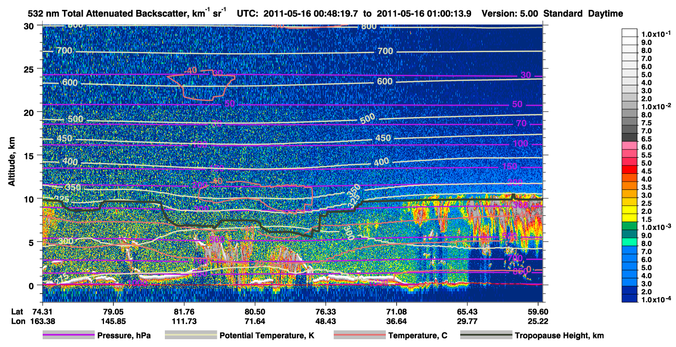Click latitude value 59.60
The height and width of the screenshot is (347, 676).
(x=538, y=312)
